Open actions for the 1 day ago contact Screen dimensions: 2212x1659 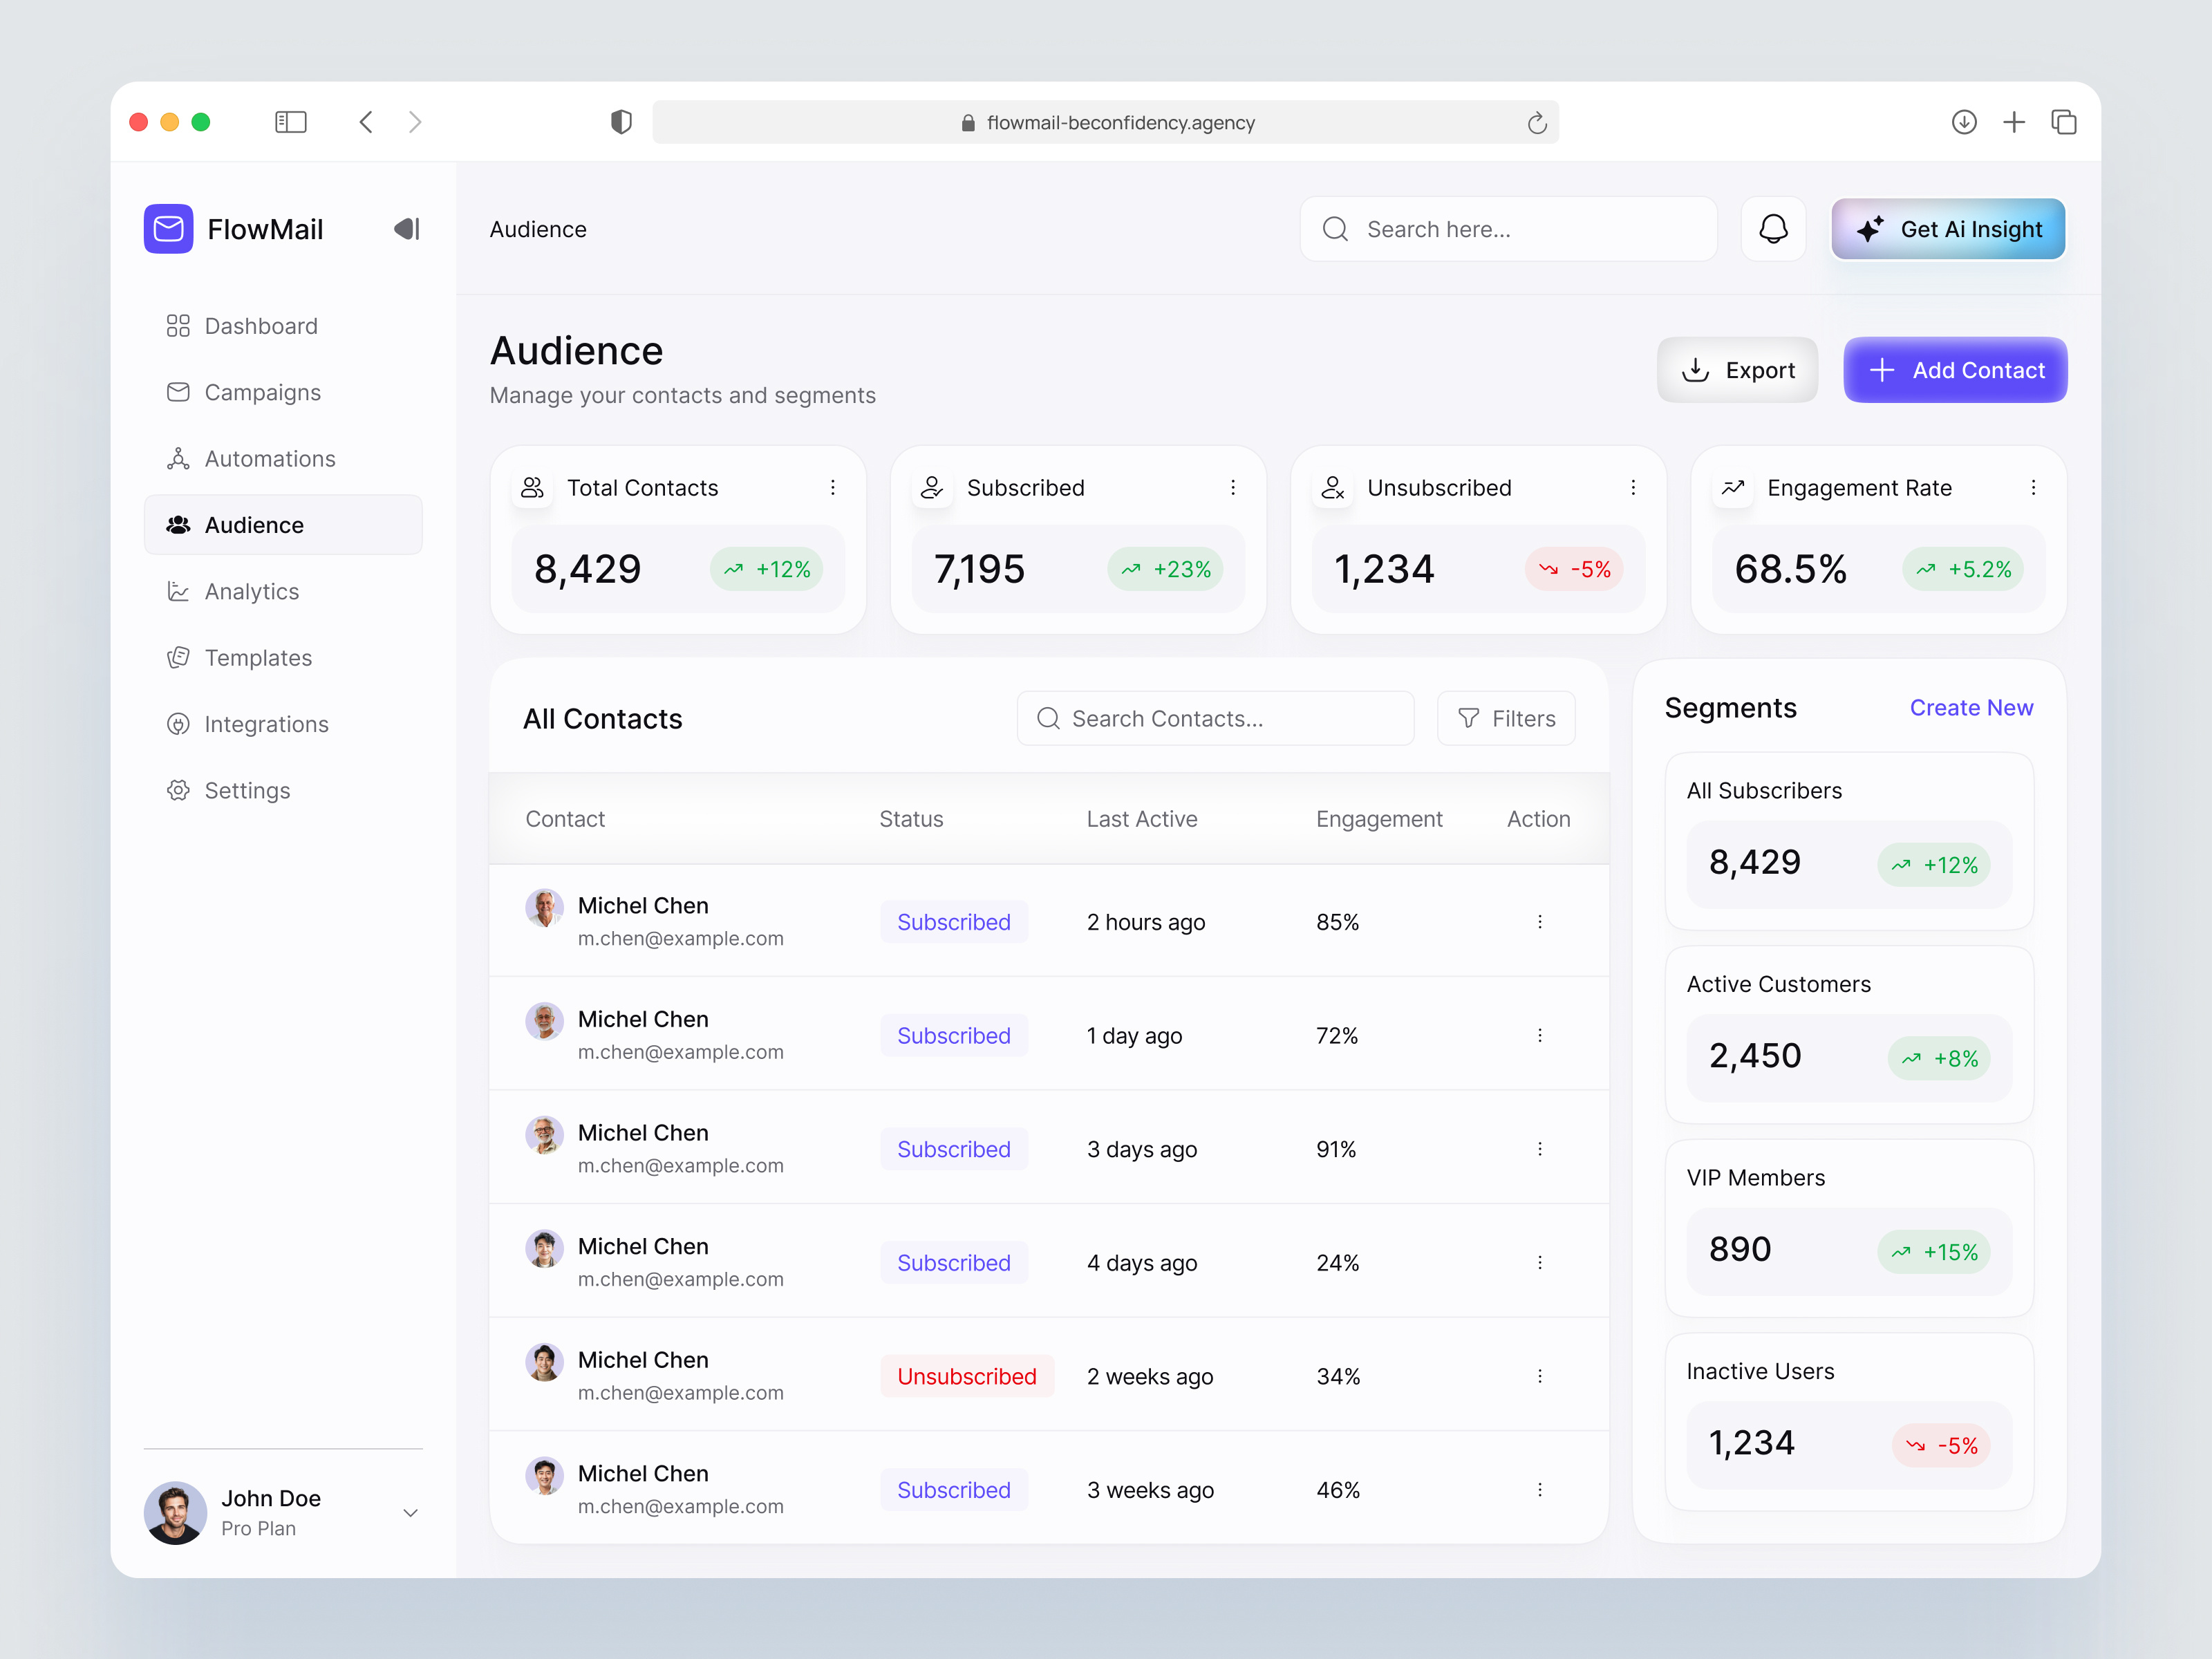1539,1035
